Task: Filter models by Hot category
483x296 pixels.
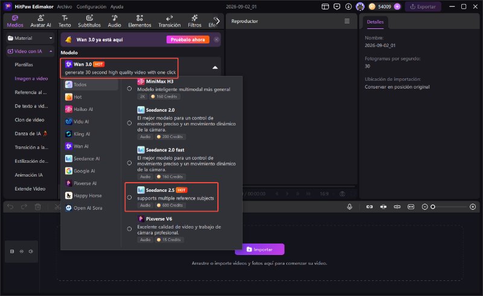Action: coord(91,97)
